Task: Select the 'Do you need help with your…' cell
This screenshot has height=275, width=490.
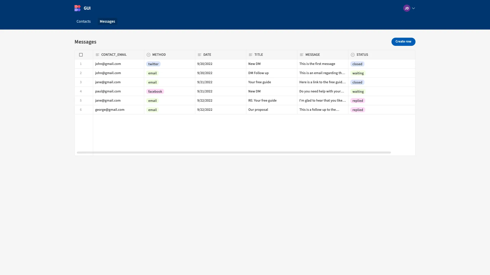Action: pos(323,91)
